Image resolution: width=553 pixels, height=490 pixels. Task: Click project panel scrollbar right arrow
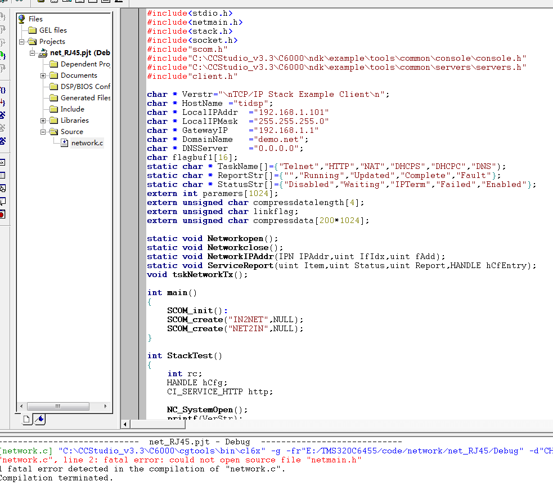105,406
